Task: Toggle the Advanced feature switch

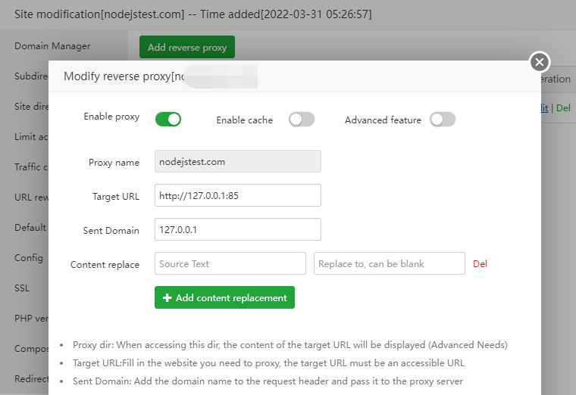Action: [443, 120]
